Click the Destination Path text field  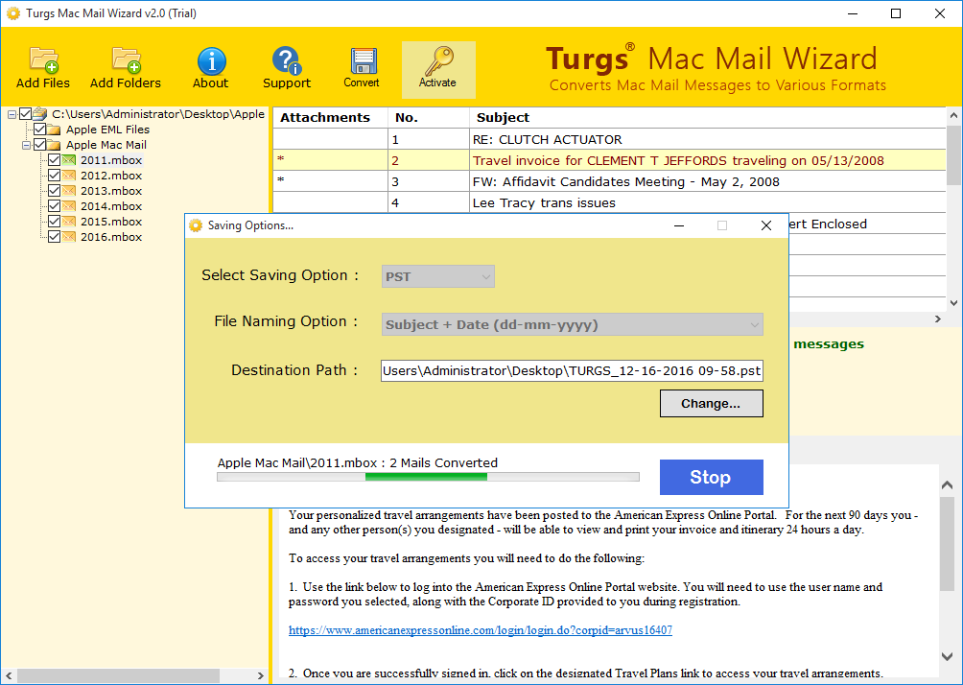point(572,370)
